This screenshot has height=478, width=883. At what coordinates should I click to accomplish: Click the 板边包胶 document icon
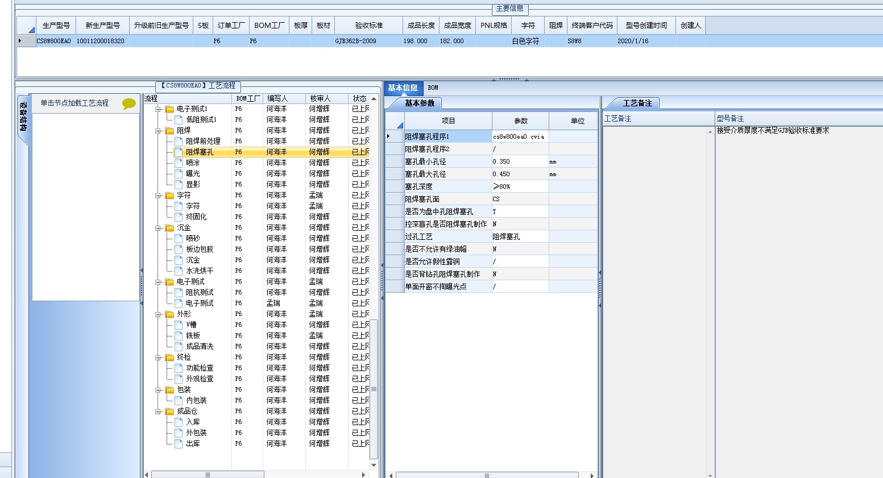click(179, 250)
